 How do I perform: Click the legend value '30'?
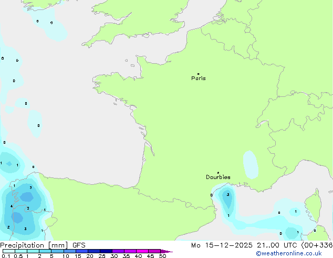114,256
